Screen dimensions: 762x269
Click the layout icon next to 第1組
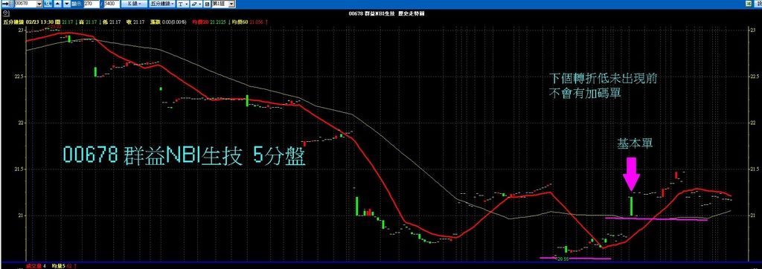pyautogui.click(x=207, y=4)
